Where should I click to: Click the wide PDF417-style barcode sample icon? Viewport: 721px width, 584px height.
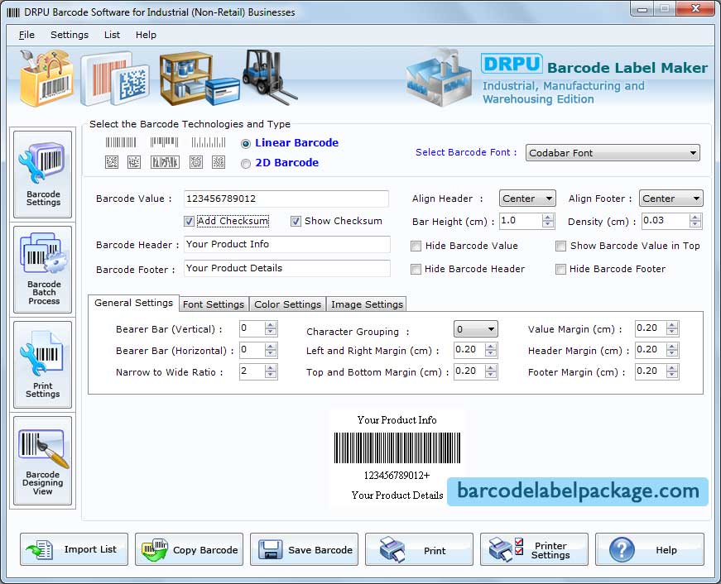pos(165,162)
